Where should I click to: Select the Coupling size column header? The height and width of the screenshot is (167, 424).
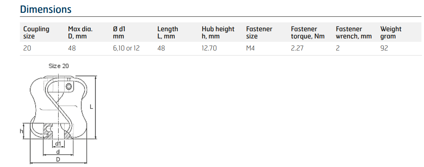pyautogui.click(x=36, y=32)
